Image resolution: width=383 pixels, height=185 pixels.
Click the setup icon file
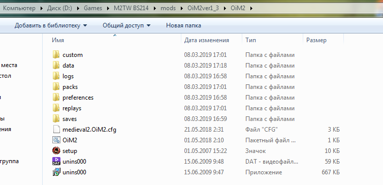pyautogui.click(x=56, y=151)
